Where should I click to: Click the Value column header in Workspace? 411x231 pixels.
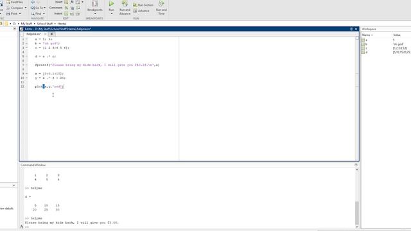pyautogui.click(x=397, y=35)
